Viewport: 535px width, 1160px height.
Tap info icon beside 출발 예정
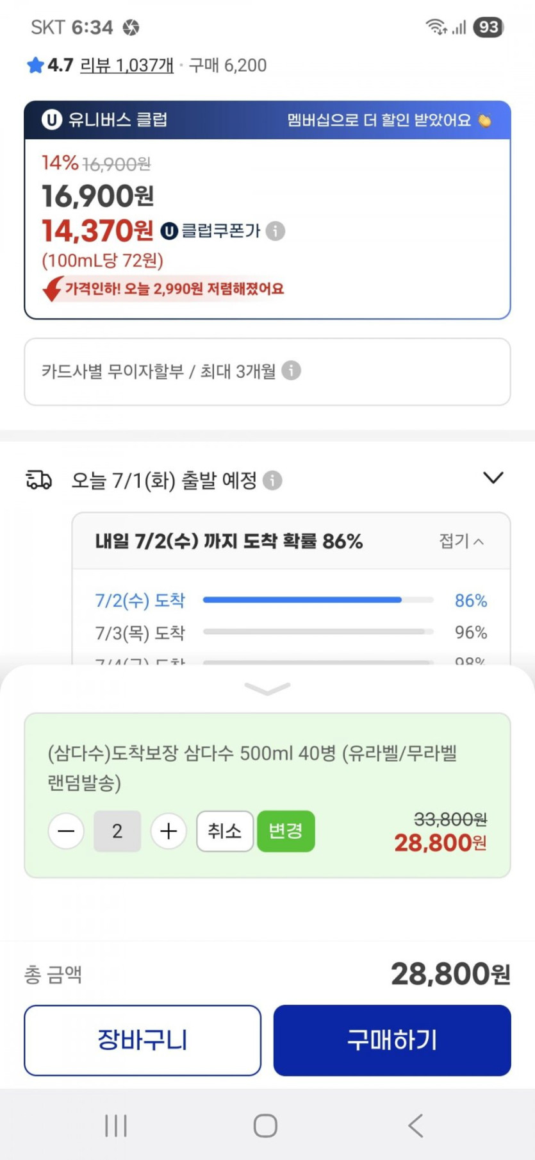272,480
